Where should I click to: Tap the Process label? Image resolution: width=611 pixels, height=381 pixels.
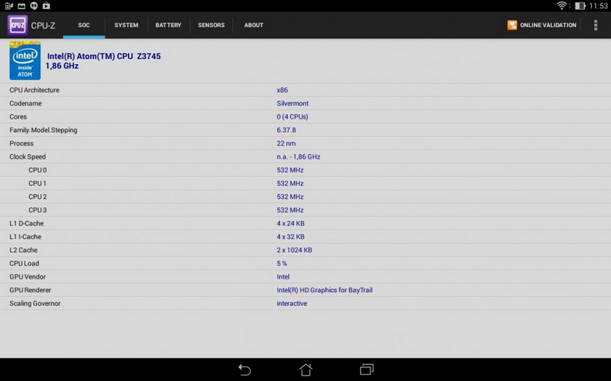(21, 143)
